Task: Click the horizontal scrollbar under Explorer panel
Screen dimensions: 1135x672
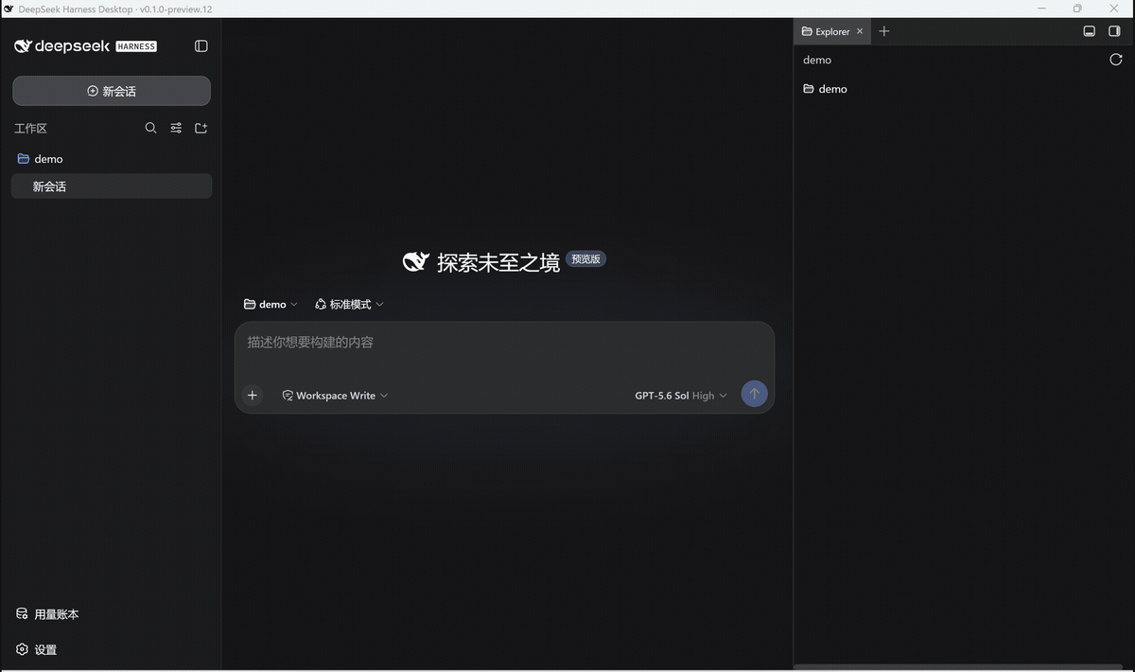Action: pyautogui.click(x=957, y=667)
